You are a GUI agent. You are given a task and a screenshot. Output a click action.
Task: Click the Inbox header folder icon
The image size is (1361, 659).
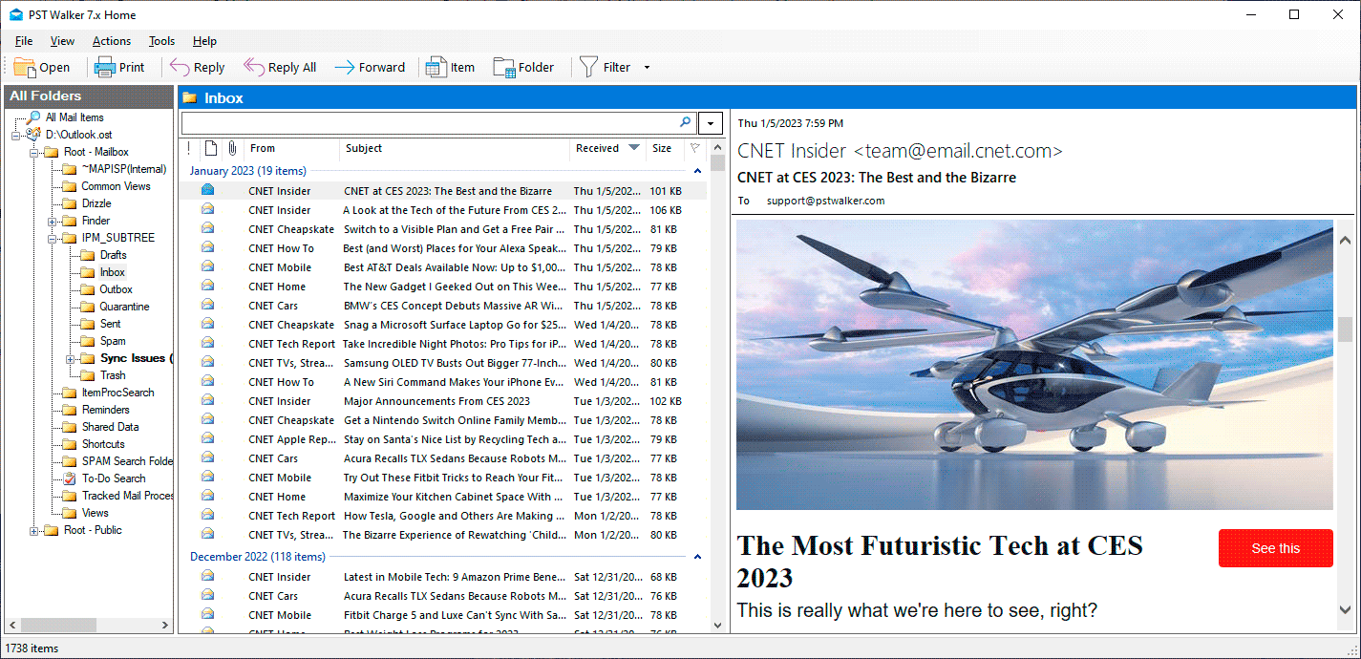tap(190, 97)
